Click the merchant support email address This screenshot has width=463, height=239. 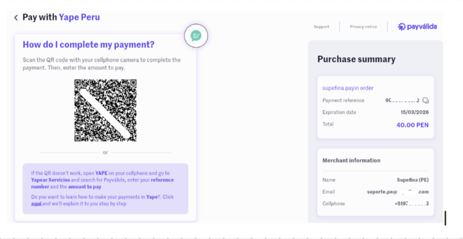(x=398, y=192)
